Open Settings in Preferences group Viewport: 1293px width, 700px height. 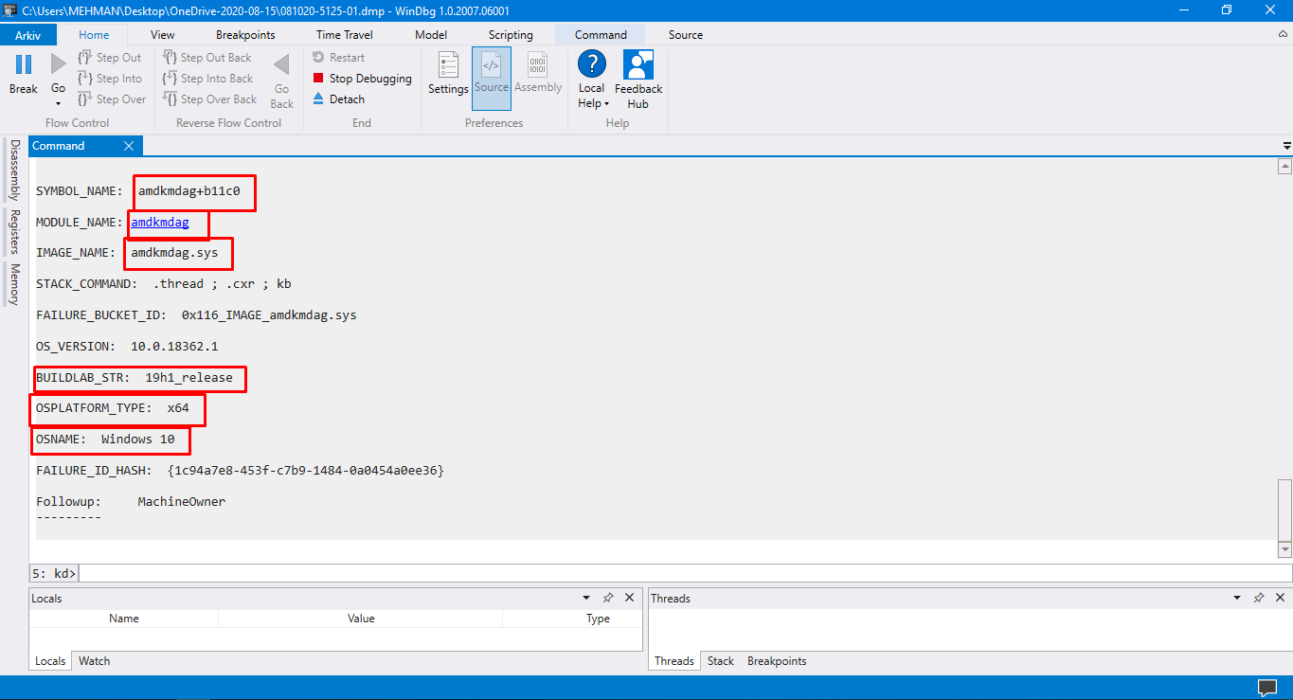(448, 74)
